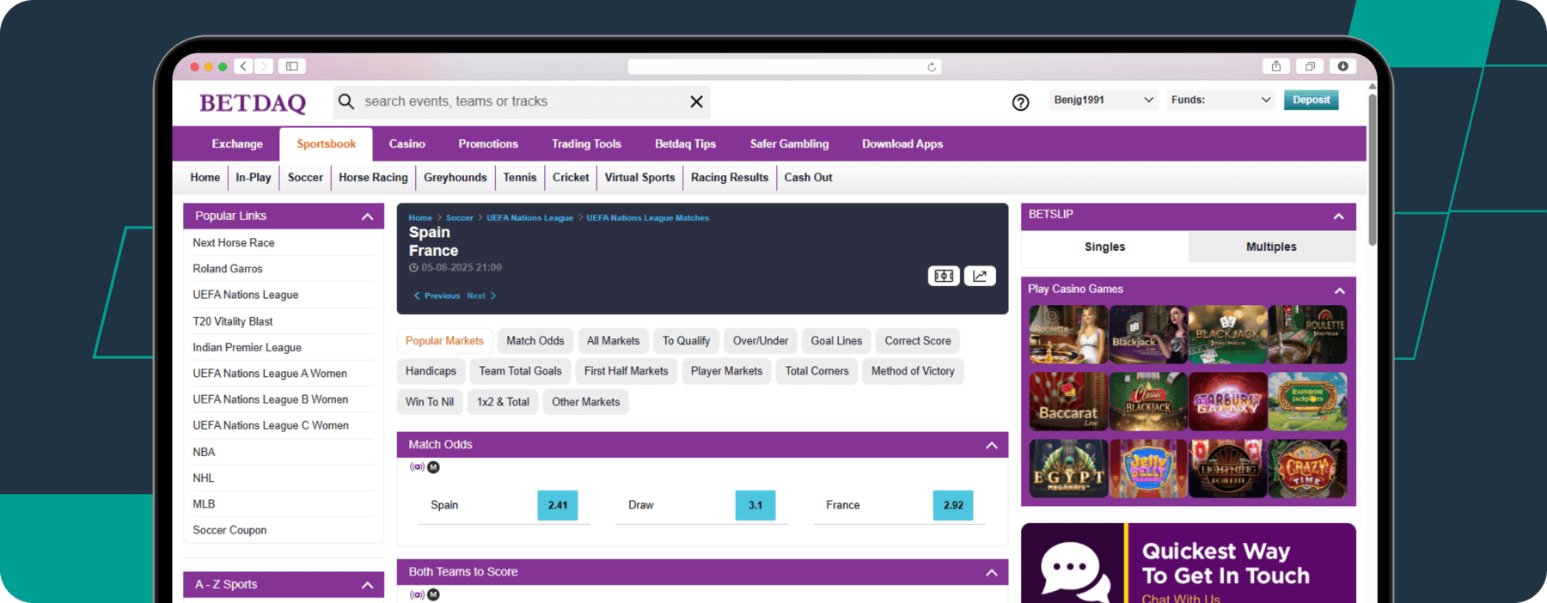Image resolution: width=1547 pixels, height=603 pixels.
Task: Show Player Markets filter
Action: (x=727, y=371)
